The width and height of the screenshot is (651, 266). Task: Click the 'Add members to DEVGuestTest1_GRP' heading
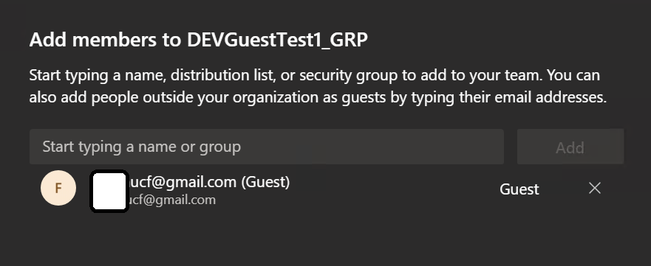199,40
